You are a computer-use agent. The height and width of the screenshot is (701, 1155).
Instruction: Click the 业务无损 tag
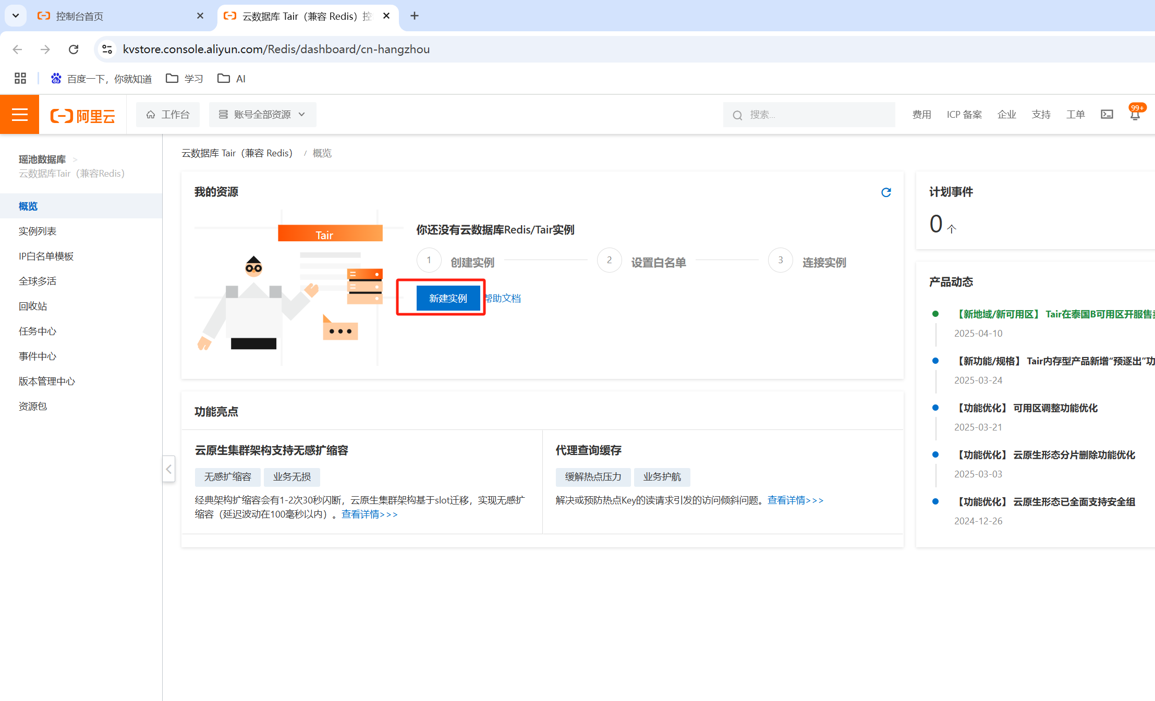click(x=292, y=477)
